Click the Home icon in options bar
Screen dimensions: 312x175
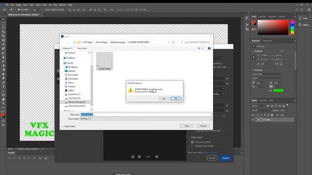tap(4, 10)
